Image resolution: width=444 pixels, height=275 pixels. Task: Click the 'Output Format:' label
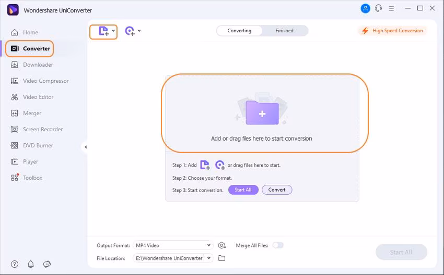113,246
